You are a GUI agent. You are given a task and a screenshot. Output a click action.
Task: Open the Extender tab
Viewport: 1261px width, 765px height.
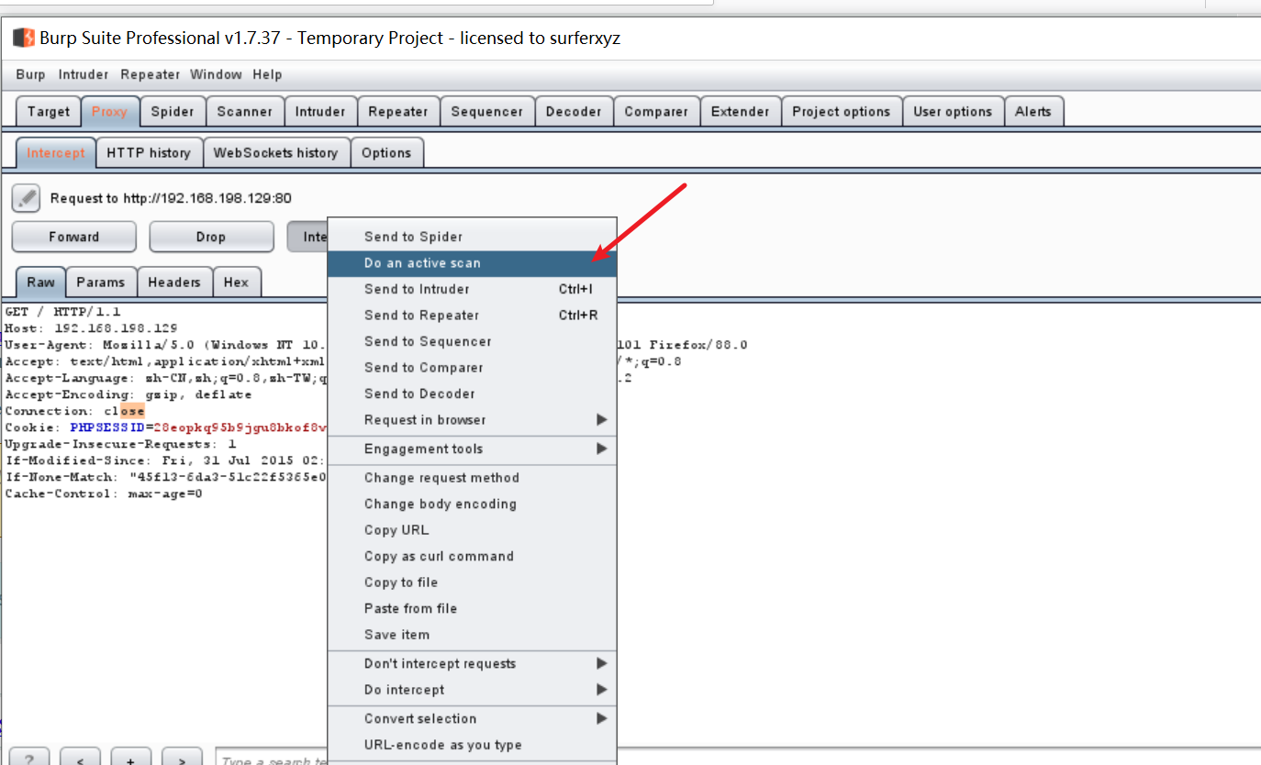coord(740,112)
